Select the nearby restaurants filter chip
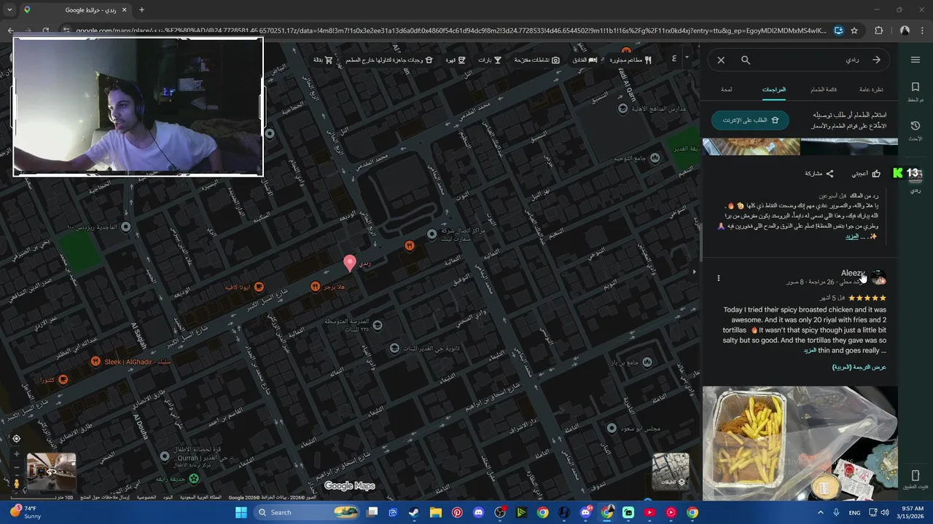The image size is (933, 524). pyautogui.click(x=631, y=60)
